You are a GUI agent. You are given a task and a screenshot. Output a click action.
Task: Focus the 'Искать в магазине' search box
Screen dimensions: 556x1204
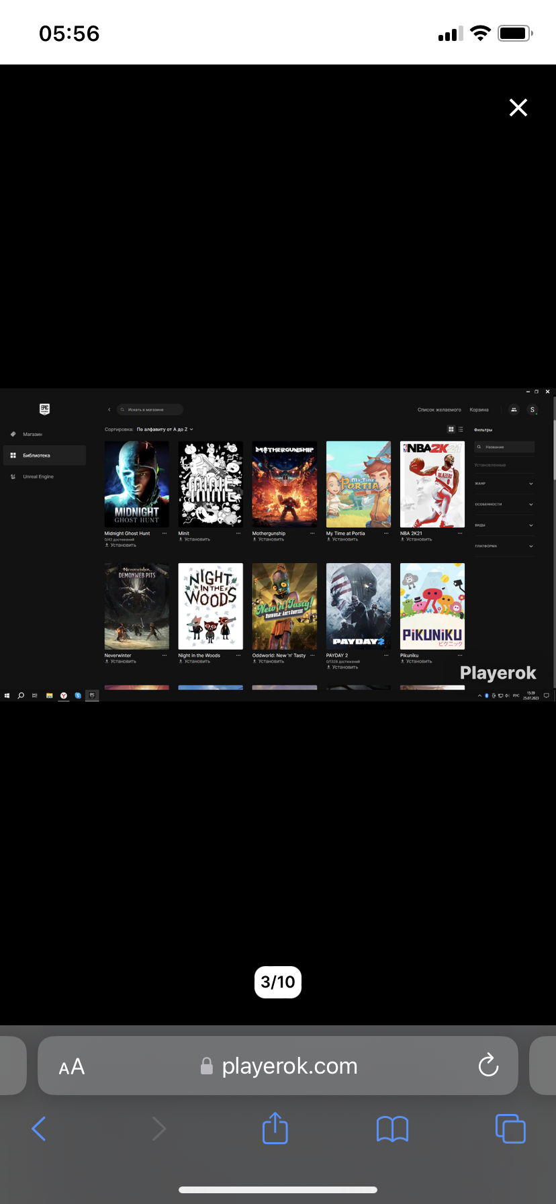tap(150, 409)
